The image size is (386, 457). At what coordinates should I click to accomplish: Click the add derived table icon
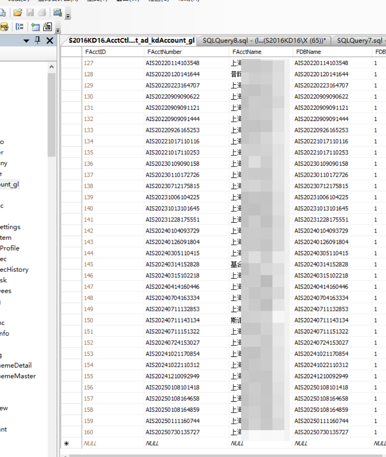pos(47,27)
